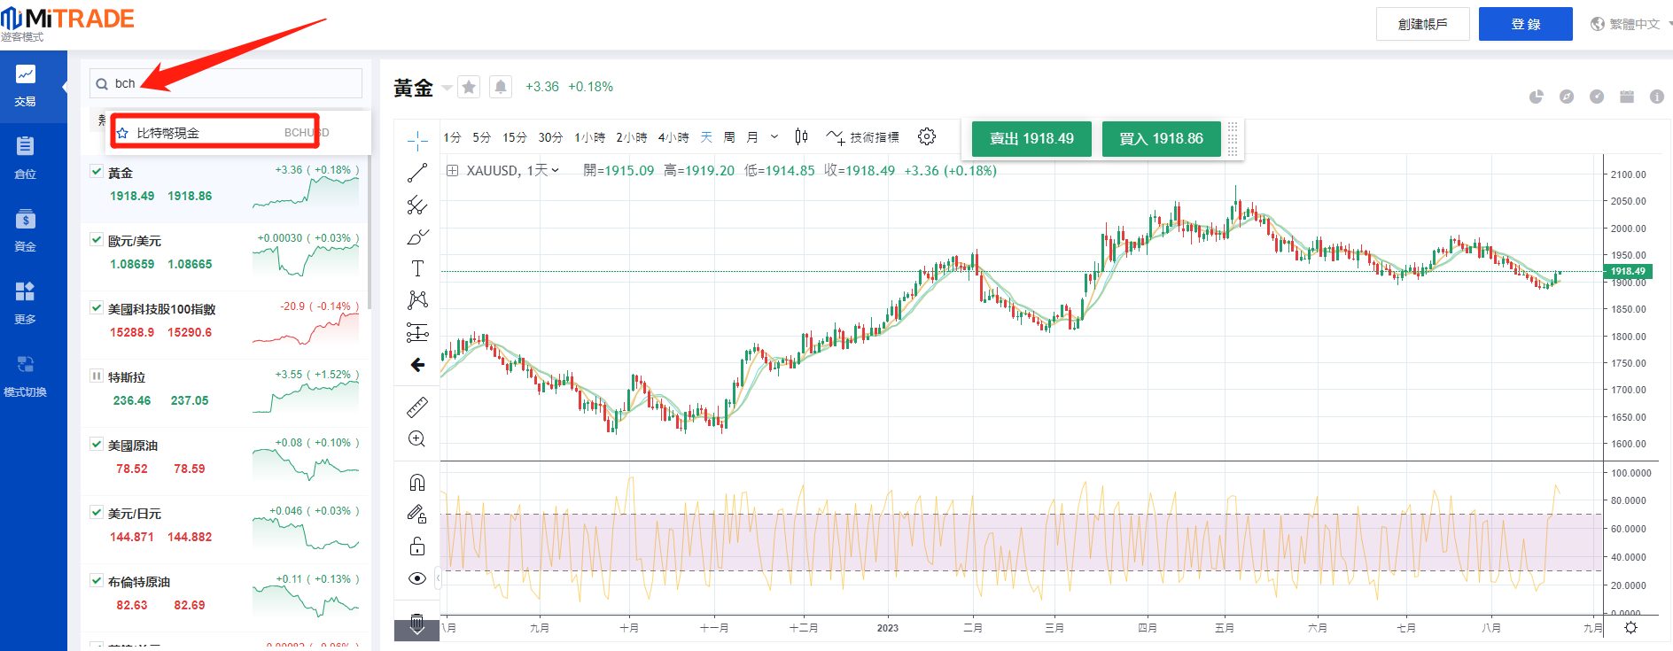Switch to 4小時 timeframe
Image resolution: width=1673 pixels, height=651 pixels.
(673, 137)
